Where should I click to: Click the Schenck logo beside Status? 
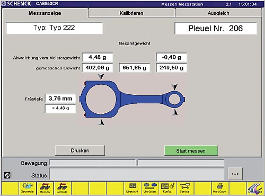point(7,175)
